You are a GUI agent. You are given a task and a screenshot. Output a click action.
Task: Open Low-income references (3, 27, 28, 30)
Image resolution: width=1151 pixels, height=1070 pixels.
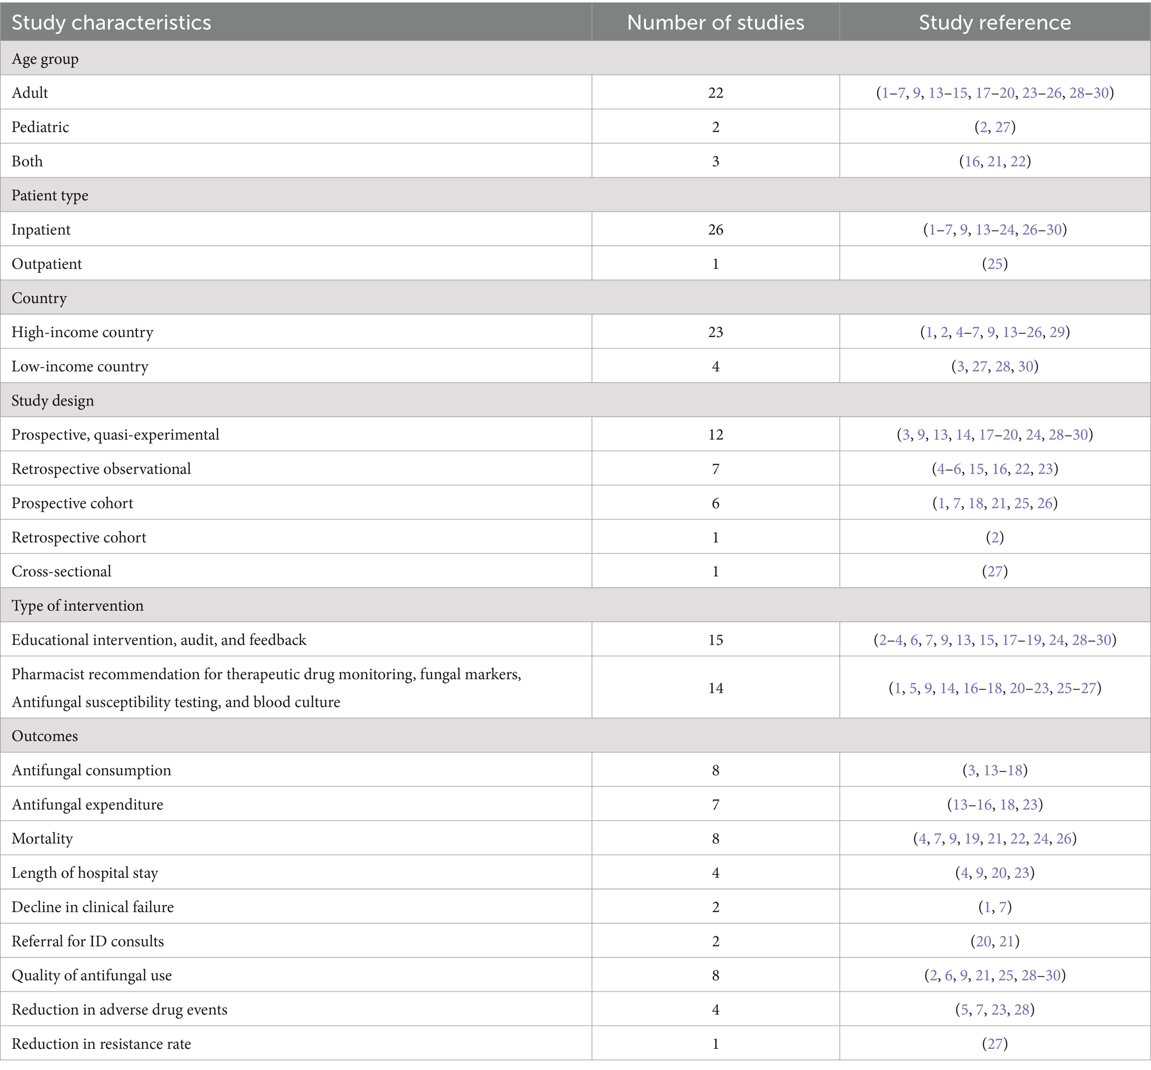[995, 366]
